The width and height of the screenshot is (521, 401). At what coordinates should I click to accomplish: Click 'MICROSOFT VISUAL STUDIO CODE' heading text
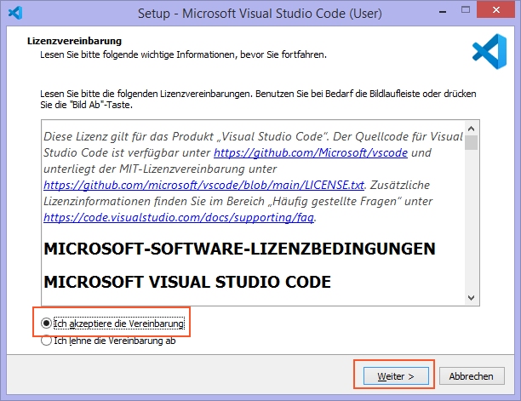pyautogui.click(x=187, y=282)
